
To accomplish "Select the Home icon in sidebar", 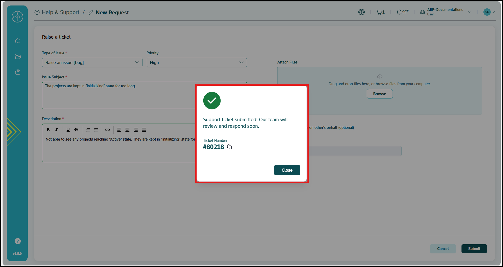I will [17, 41].
